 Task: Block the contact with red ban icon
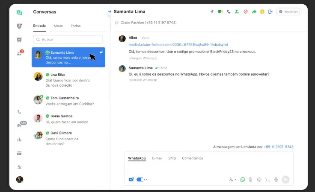point(246,12)
